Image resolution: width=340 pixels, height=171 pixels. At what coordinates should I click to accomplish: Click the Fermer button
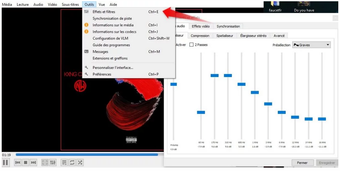coord(302,163)
